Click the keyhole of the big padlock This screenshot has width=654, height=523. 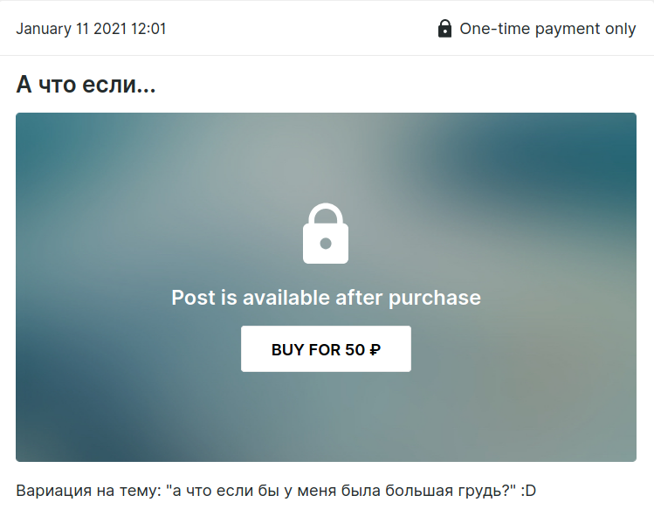pos(326,243)
